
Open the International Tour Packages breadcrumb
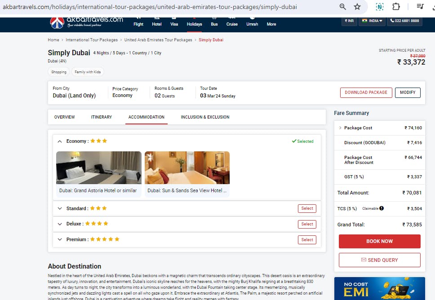92,40
